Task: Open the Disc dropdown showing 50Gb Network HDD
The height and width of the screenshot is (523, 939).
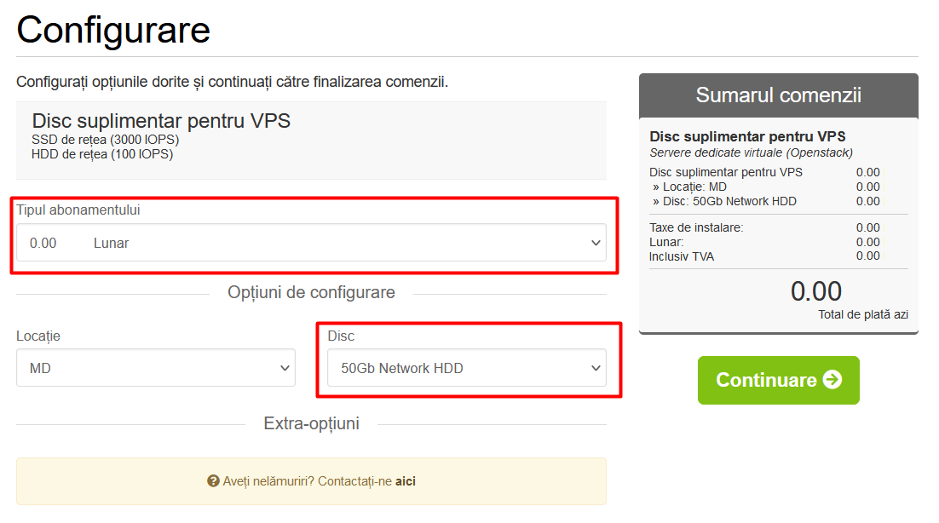Action: coord(467,368)
